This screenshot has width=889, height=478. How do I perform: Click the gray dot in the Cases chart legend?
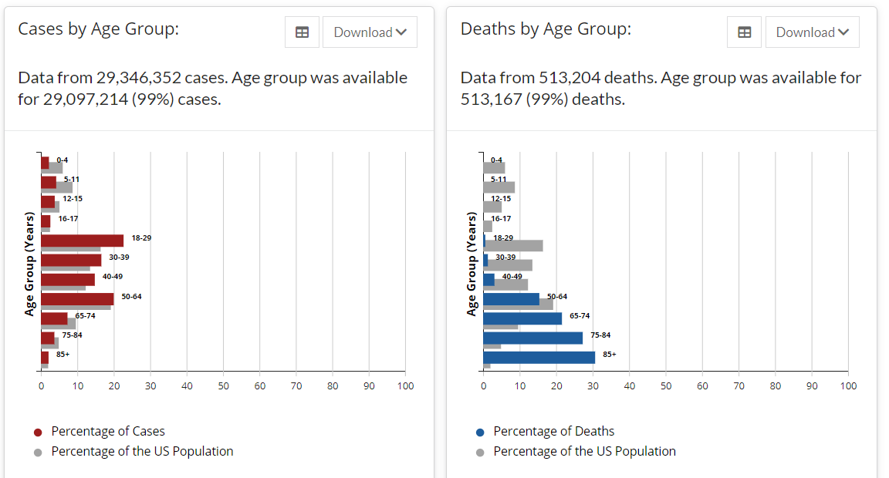point(38,453)
